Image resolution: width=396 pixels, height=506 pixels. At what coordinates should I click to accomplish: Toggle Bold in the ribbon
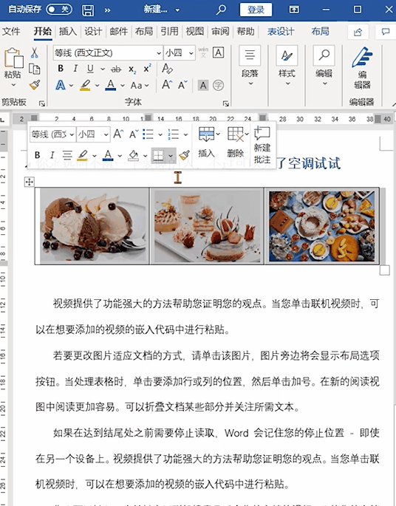point(61,69)
